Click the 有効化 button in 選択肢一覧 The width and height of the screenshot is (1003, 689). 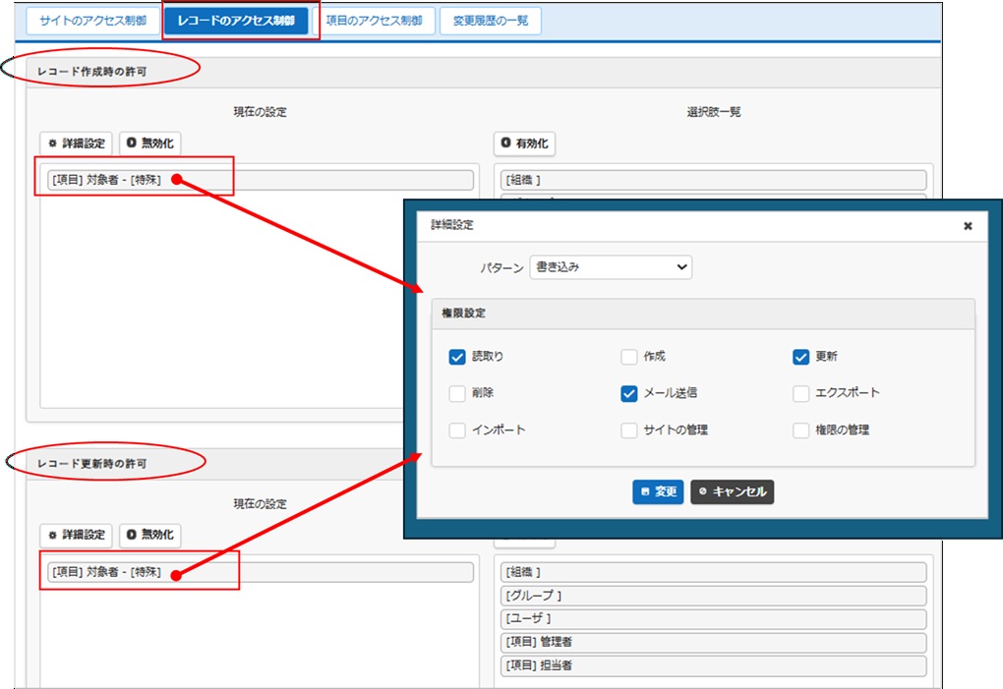(524, 144)
